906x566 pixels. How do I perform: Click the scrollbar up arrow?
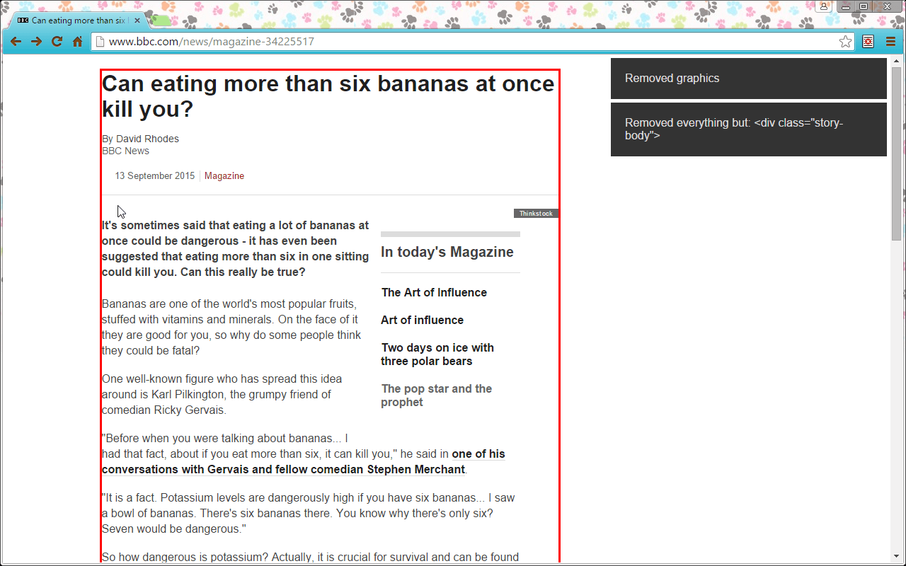pyautogui.click(x=897, y=61)
